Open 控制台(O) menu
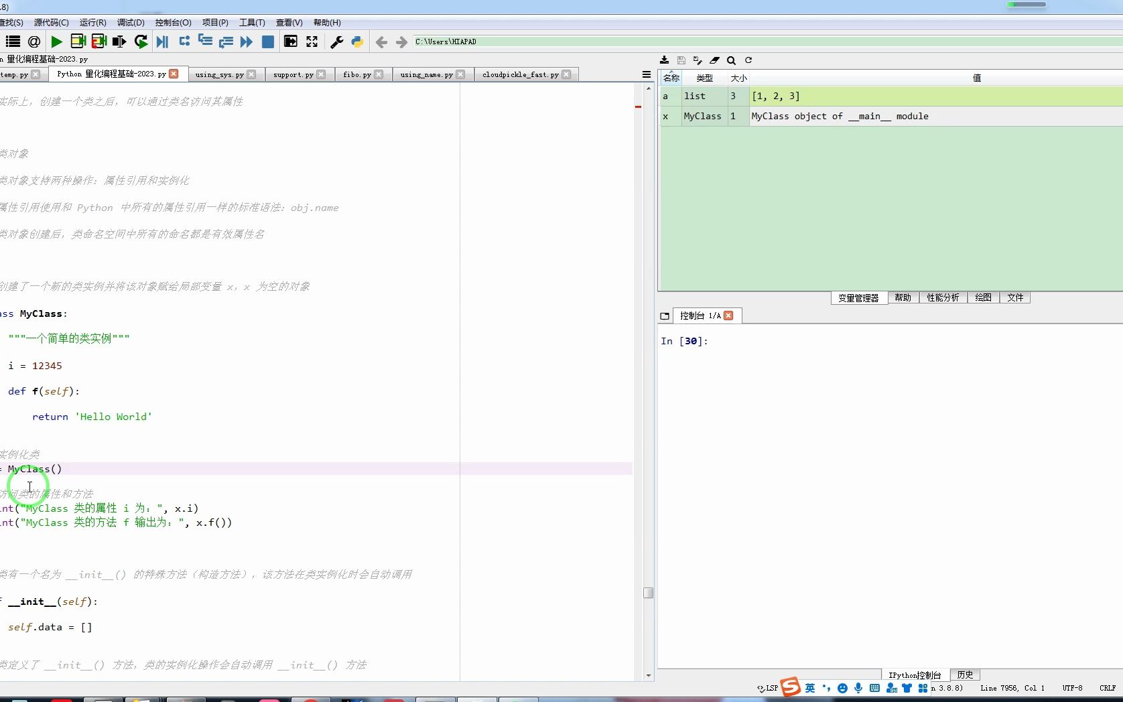 point(174,23)
